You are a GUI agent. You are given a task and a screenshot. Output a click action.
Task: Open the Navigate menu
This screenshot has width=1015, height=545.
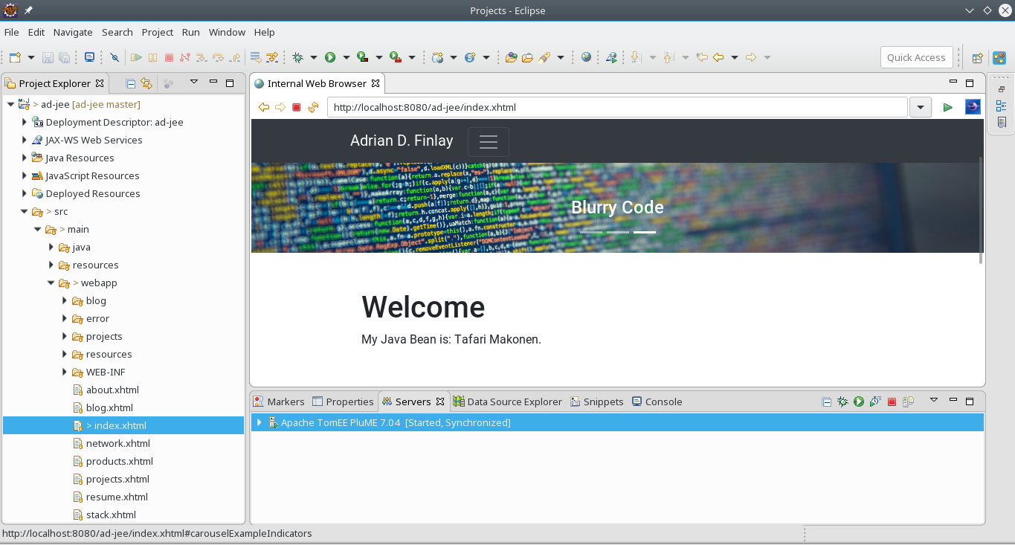pyautogui.click(x=73, y=32)
